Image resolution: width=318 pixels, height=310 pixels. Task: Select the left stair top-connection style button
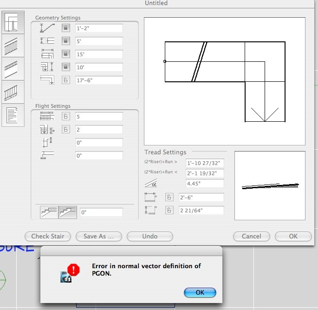point(49,212)
